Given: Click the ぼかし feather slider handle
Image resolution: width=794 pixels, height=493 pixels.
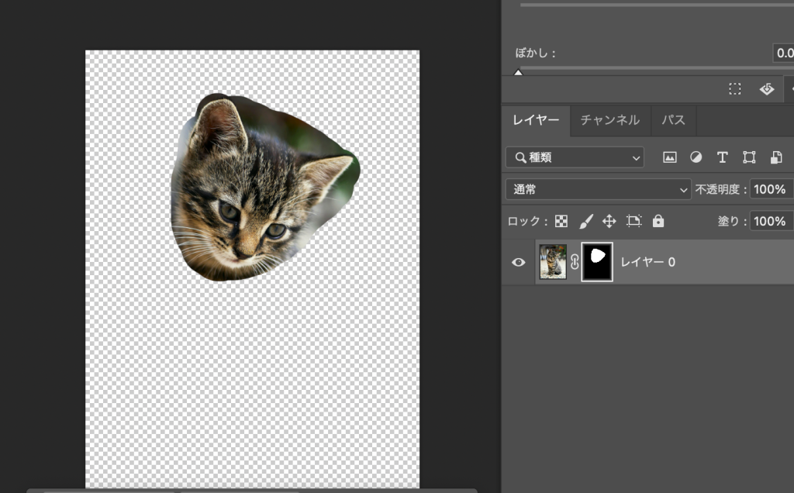Looking at the screenshot, I should [518, 72].
